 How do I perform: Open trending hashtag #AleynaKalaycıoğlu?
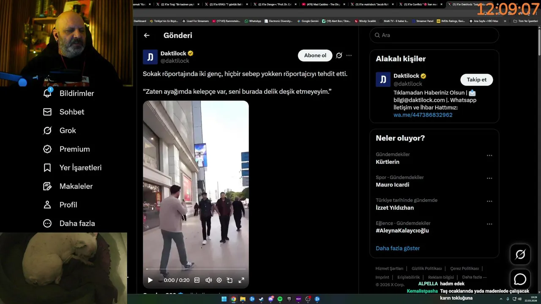402,231
